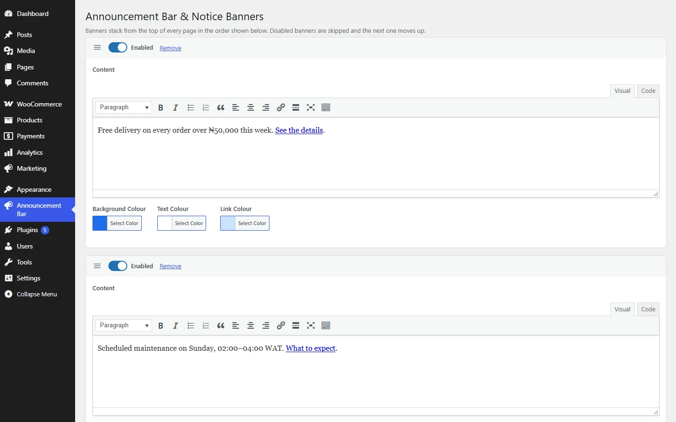Open Settings in the admin sidebar
The width and height of the screenshot is (676, 422).
click(38, 278)
